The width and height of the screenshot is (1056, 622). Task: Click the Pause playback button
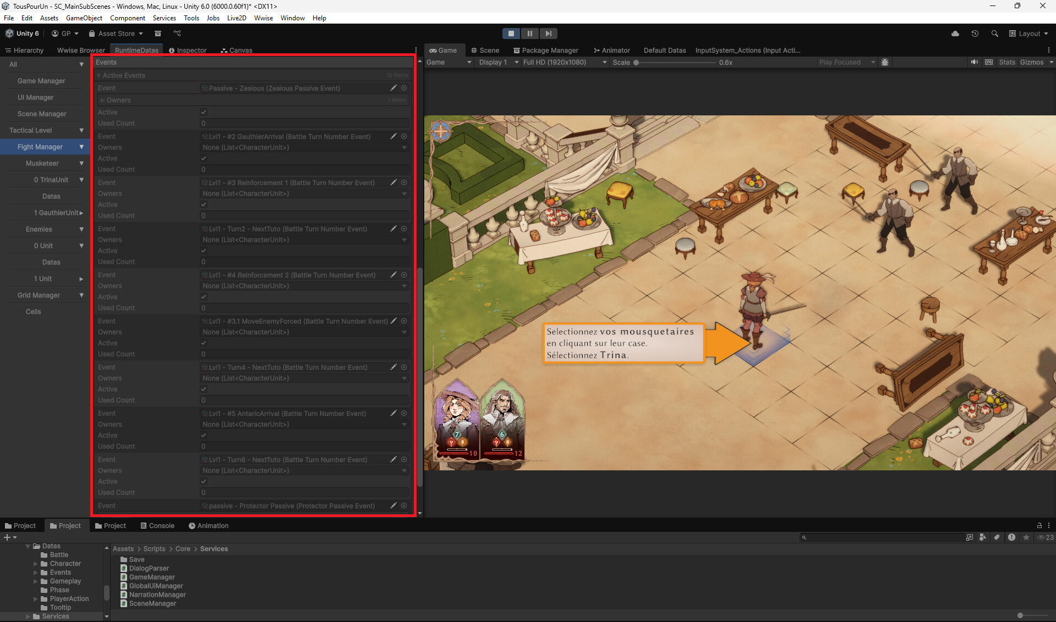529,34
